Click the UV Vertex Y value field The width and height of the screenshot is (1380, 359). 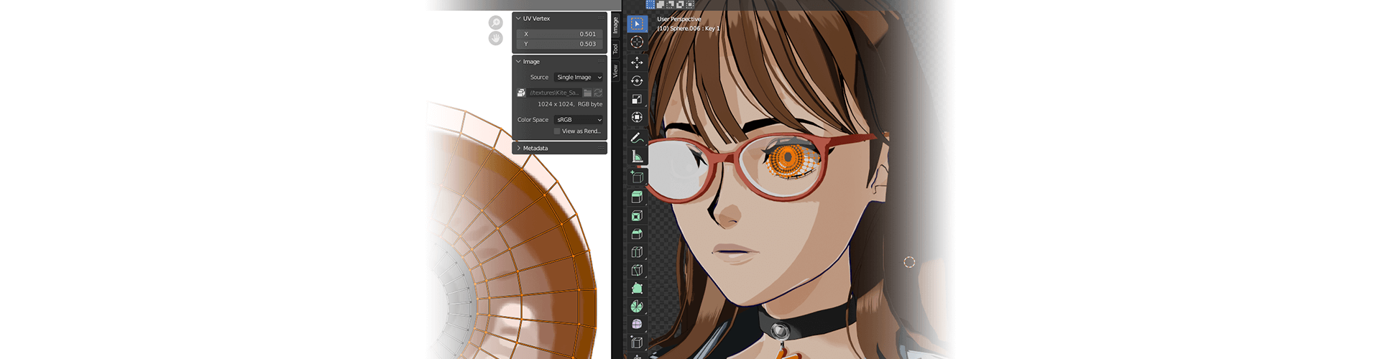559,44
